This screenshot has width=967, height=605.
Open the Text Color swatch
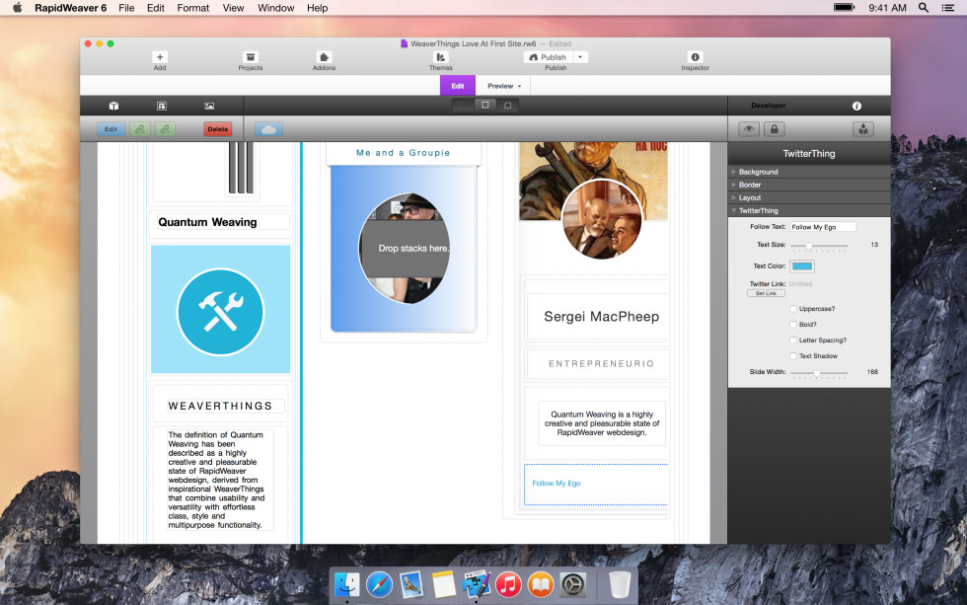tap(802, 265)
